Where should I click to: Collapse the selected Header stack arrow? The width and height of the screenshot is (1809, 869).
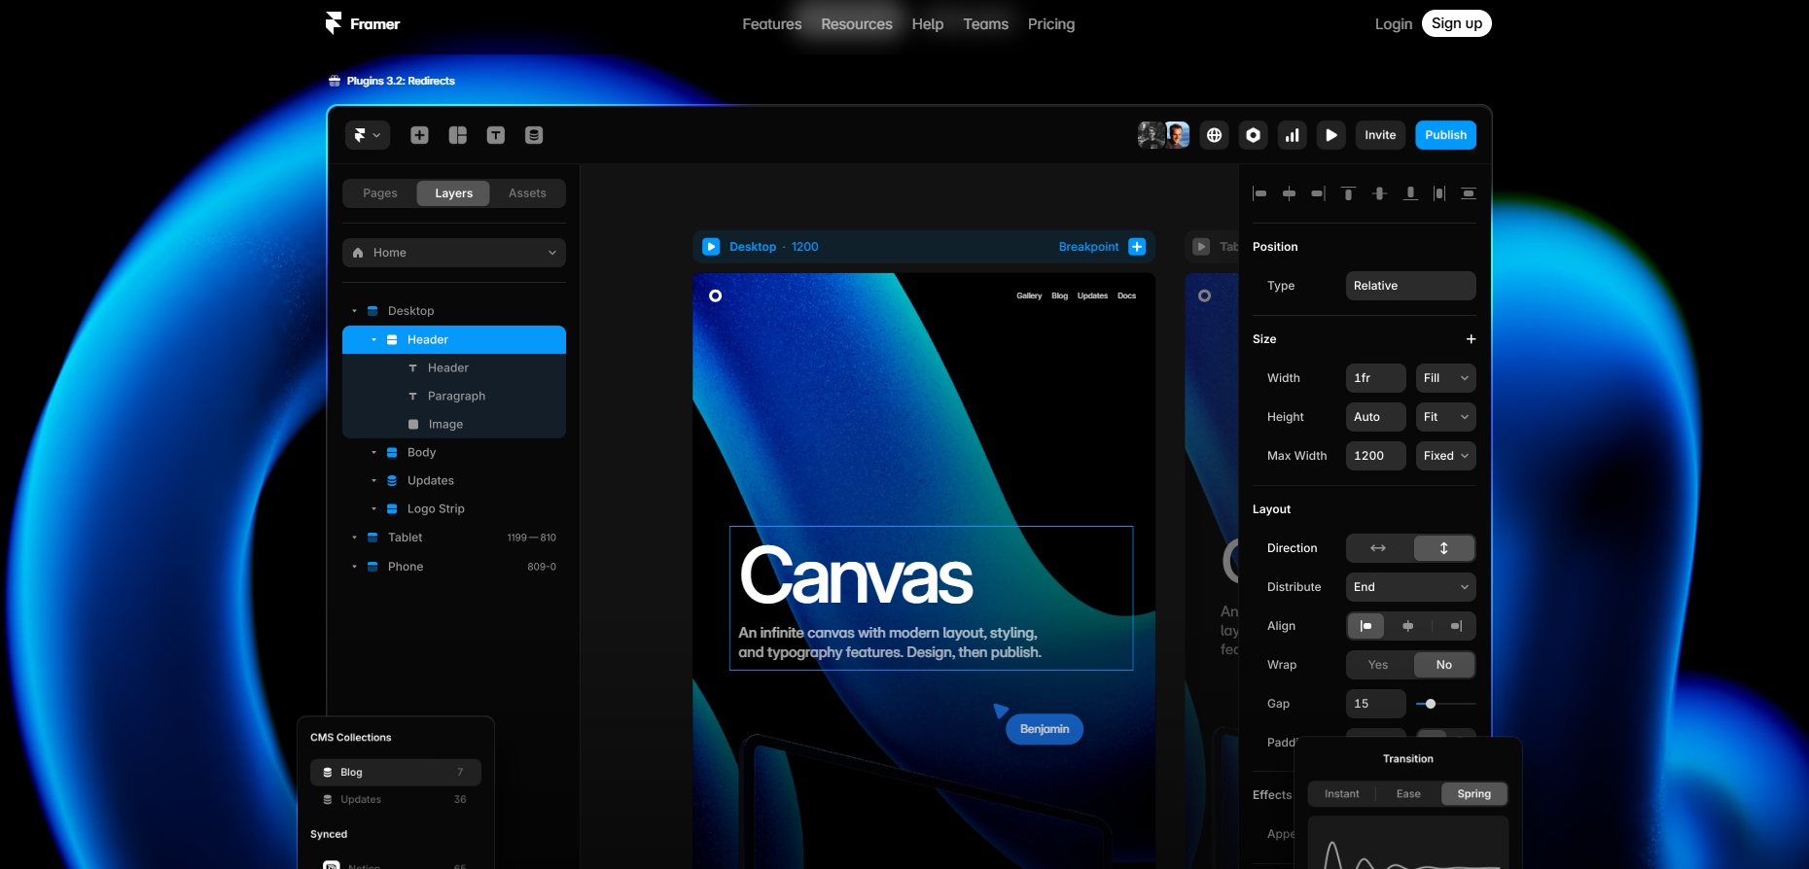373,339
